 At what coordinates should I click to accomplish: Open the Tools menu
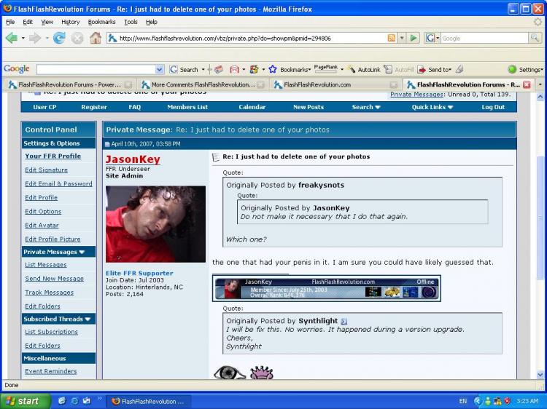(x=131, y=22)
